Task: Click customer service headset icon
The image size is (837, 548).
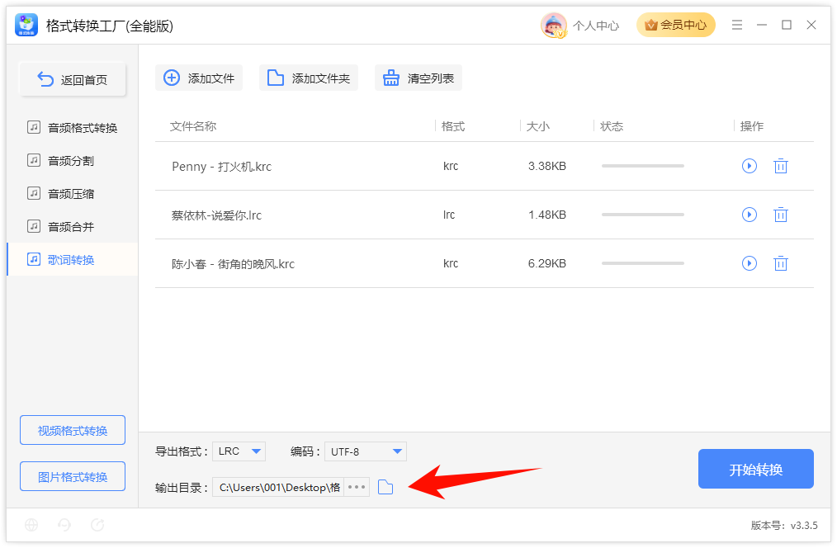Action: click(x=64, y=525)
